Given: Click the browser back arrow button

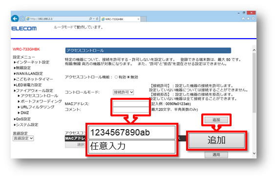Looking at the screenshot, I should (x=15, y=19).
